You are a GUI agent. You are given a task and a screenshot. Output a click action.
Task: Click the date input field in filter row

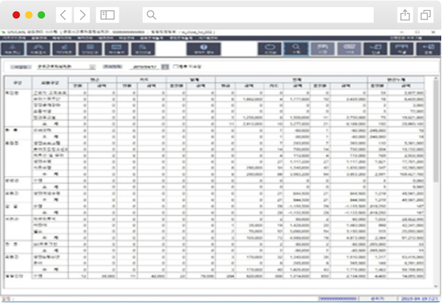145,67
